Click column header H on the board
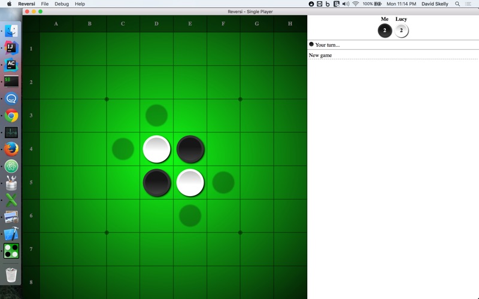Screen dimensions: 479x299 click(x=290, y=24)
